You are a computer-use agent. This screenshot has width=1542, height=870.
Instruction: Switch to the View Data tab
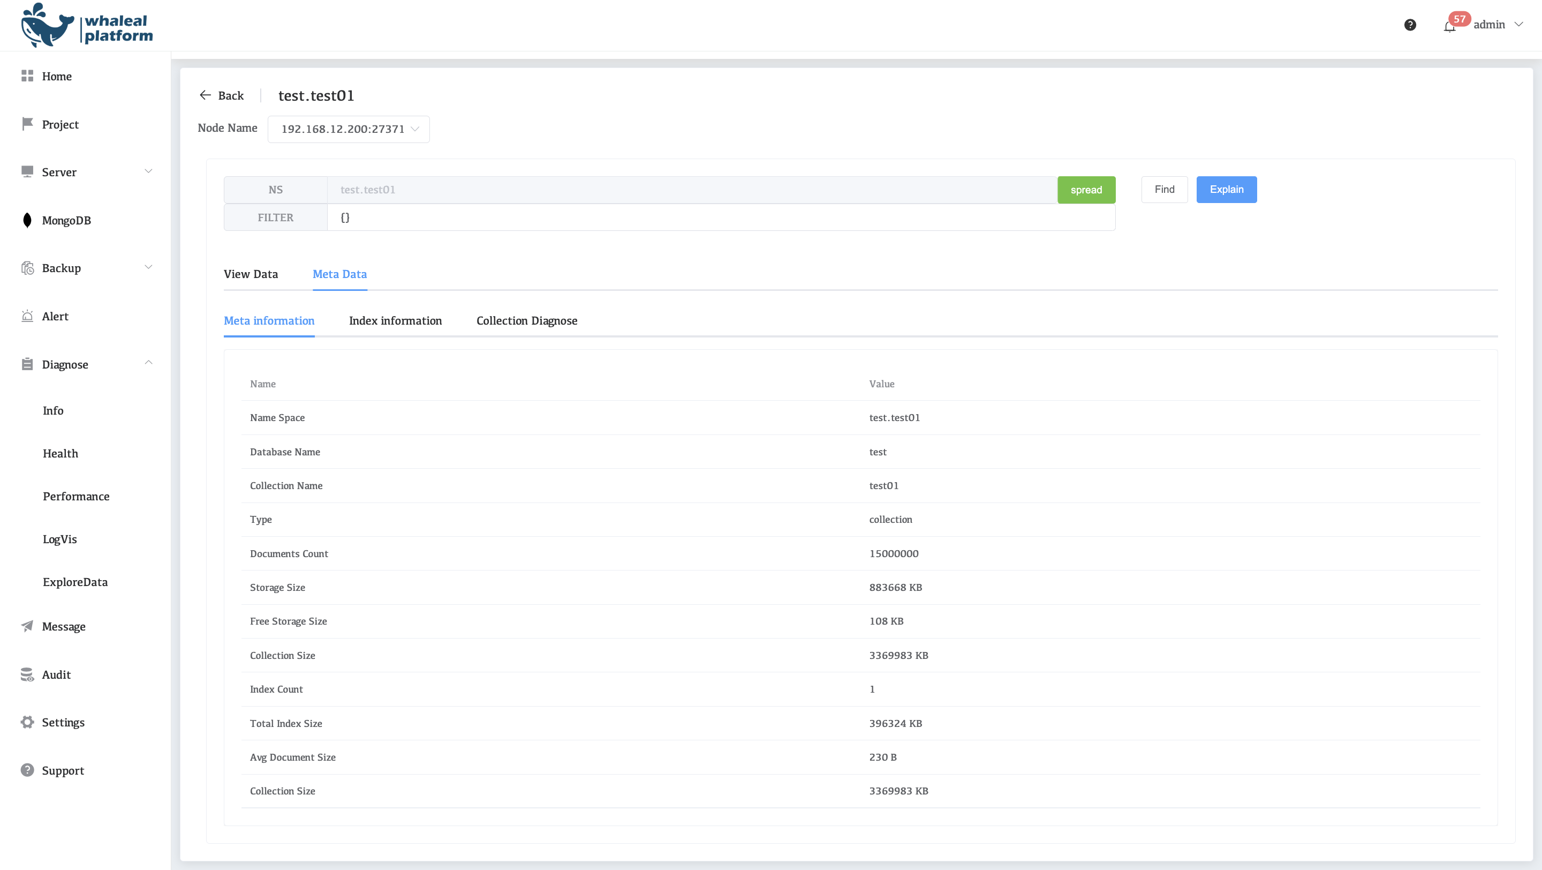click(251, 274)
